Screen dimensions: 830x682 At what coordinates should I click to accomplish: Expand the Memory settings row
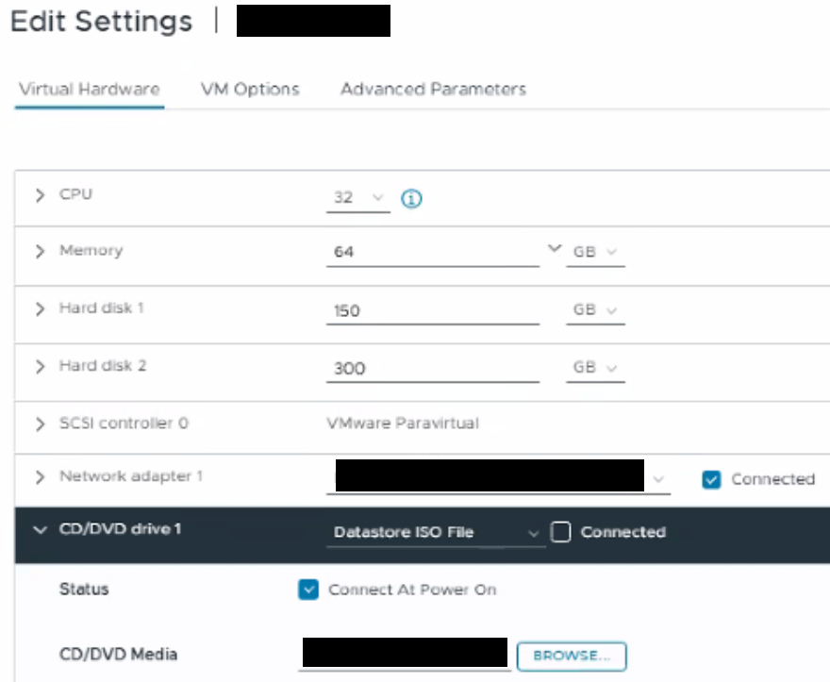(x=40, y=252)
